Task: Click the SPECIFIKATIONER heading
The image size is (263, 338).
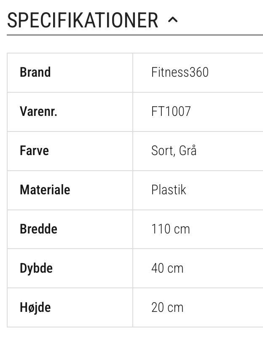Action: (83, 20)
